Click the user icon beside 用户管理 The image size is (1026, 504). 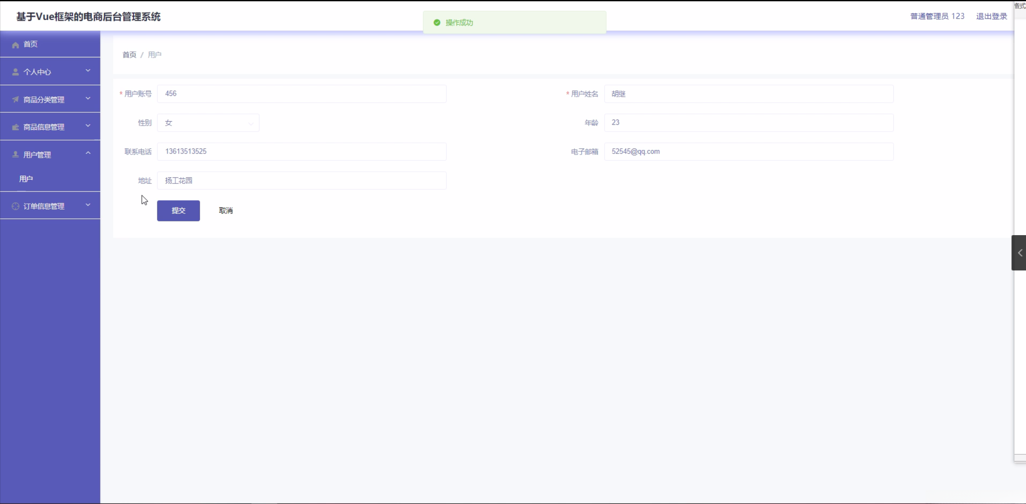15,154
